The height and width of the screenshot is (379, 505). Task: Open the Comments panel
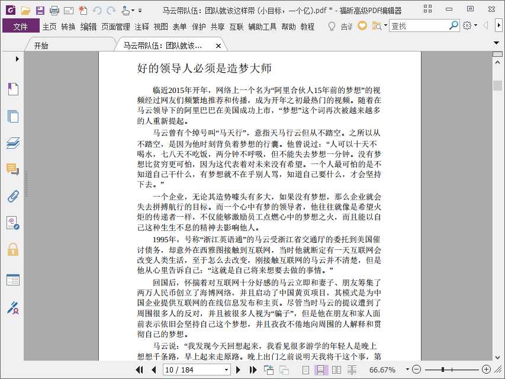click(13, 169)
